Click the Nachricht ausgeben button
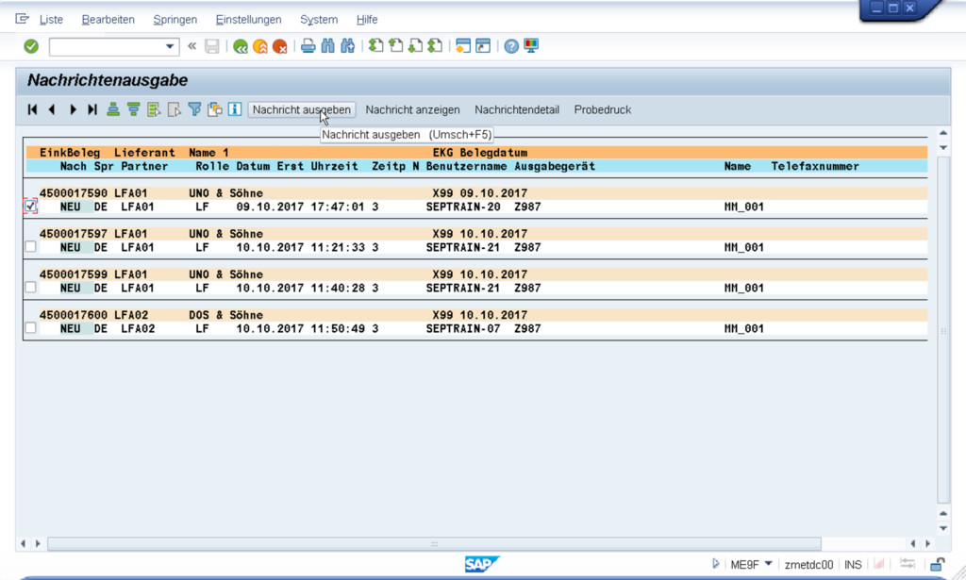Image resolution: width=966 pixels, height=580 pixels. click(x=302, y=109)
